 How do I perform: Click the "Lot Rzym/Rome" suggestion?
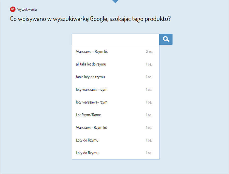point(88,115)
